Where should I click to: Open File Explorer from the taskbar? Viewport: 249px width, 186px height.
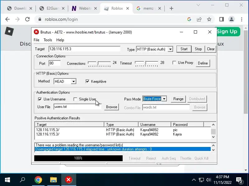point(53,180)
